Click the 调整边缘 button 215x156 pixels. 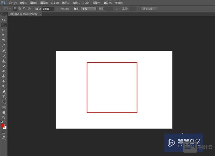click(x=148, y=9)
